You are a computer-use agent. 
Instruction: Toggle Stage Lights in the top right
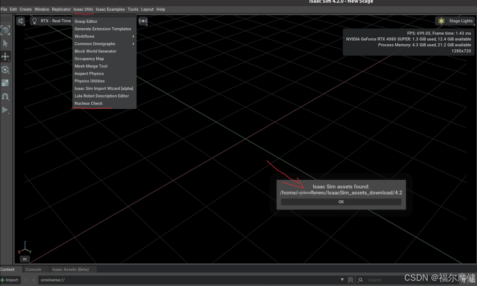(461, 21)
